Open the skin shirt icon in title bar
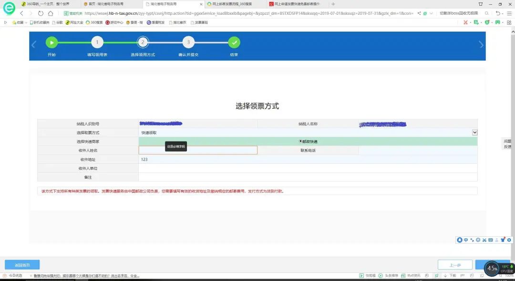Image resolution: width=515 pixels, height=281 pixels. point(481,4)
